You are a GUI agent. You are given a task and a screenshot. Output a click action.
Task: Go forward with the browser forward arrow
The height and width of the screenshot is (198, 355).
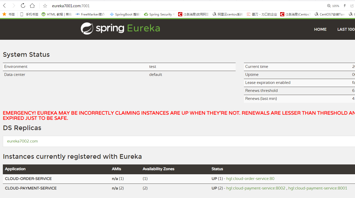click(14, 6)
